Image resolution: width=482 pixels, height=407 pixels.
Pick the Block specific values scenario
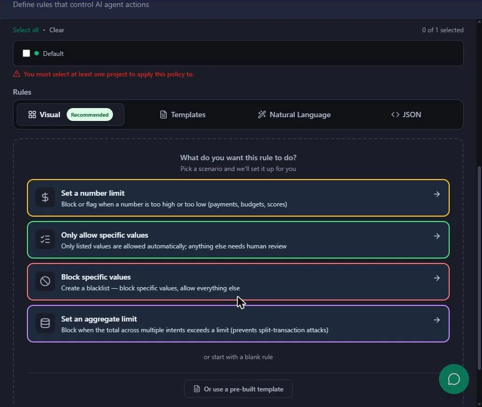(x=238, y=282)
